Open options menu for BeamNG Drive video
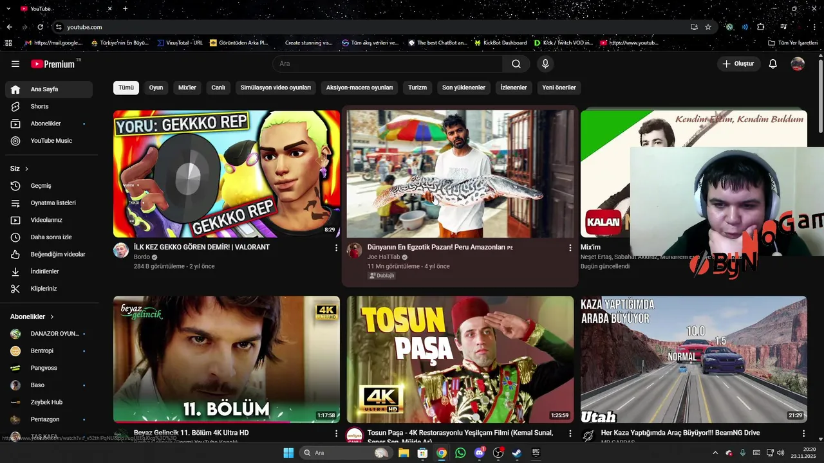Image resolution: width=824 pixels, height=463 pixels. (x=803, y=434)
